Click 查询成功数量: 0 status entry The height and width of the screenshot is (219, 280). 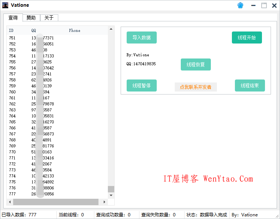pyautogui.click(x=114, y=215)
